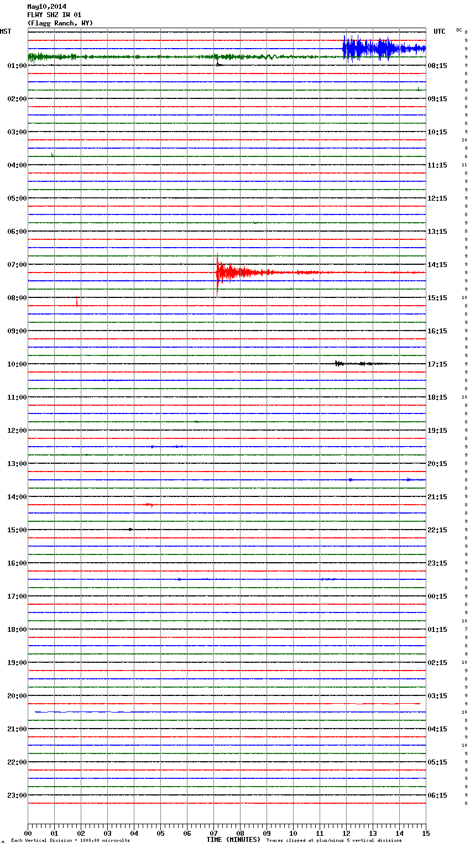
Task: Click the 08:15 UTC time label
Action: tap(437, 66)
